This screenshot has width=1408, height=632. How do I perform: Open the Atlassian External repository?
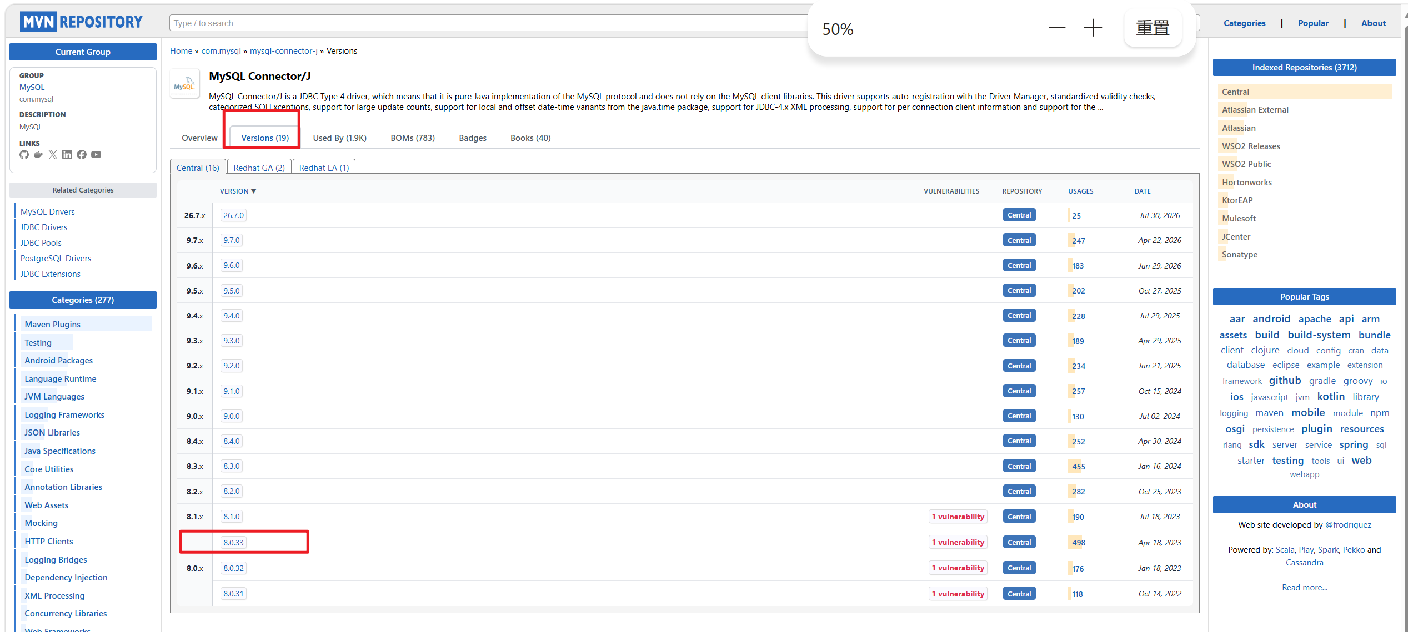(1255, 110)
